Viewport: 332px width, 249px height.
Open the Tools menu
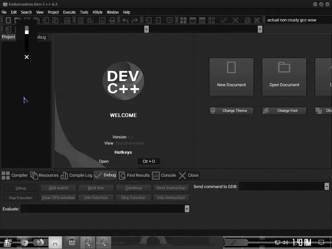pyautogui.click(x=84, y=12)
